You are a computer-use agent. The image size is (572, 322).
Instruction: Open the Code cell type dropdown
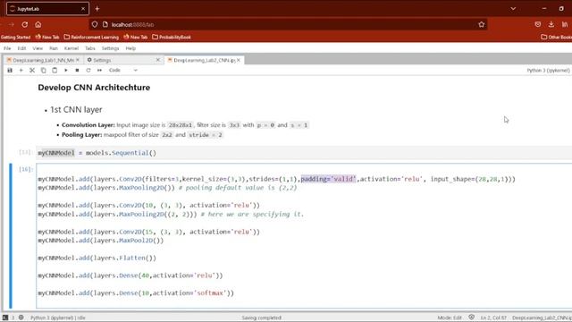click(x=123, y=70)
